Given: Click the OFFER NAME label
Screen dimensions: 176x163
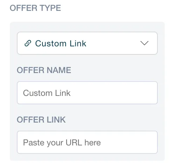Looking at the screenshot, I should (x=44, y=70).
